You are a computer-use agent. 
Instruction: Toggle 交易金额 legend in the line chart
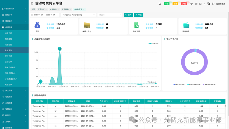point(154,43)
